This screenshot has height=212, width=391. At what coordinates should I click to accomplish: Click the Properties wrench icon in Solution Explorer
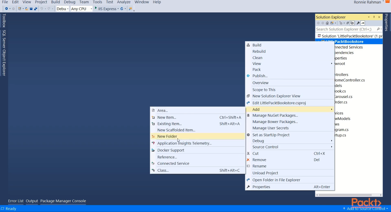coord(358,23)
